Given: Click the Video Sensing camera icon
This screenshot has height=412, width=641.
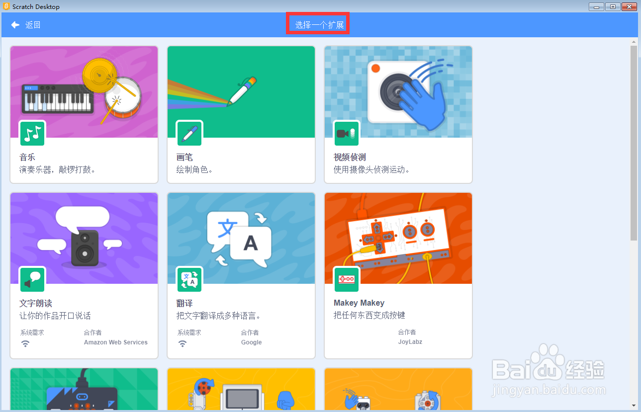Looking at the screenshot, I should [347, 134].
